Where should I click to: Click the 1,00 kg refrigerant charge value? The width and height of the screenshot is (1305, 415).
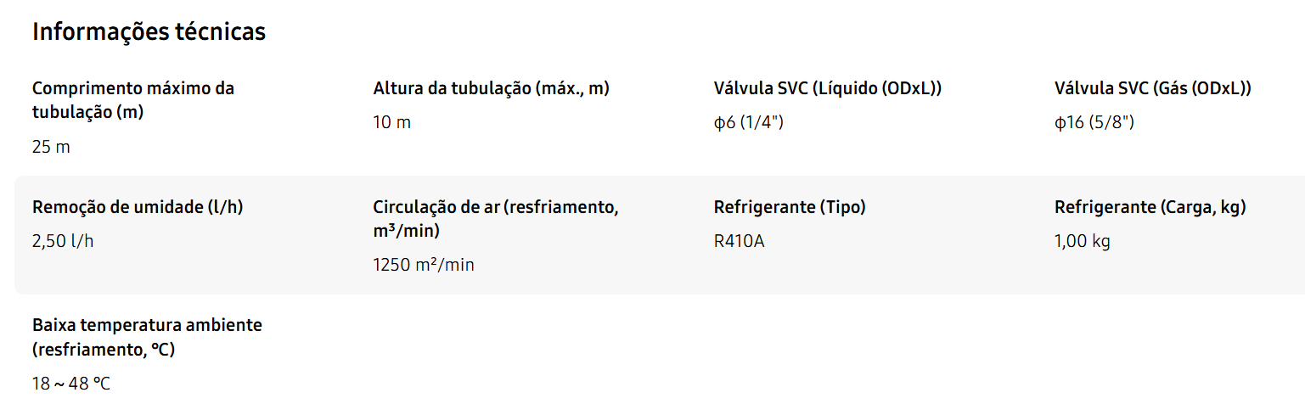[1082, 241]
